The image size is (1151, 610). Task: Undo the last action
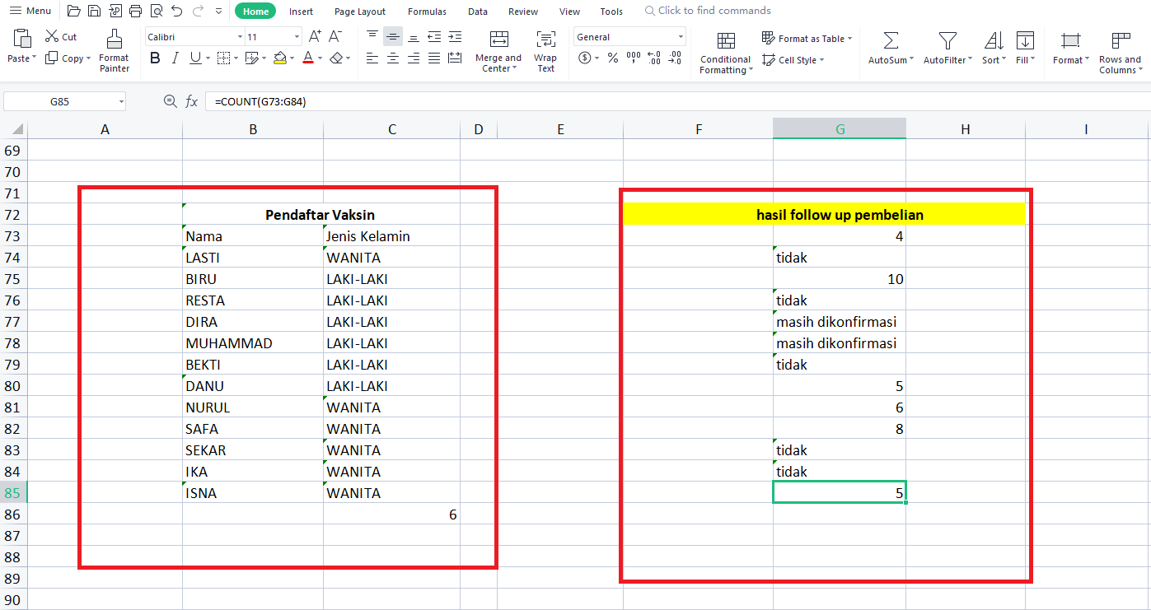coord(176,12)
